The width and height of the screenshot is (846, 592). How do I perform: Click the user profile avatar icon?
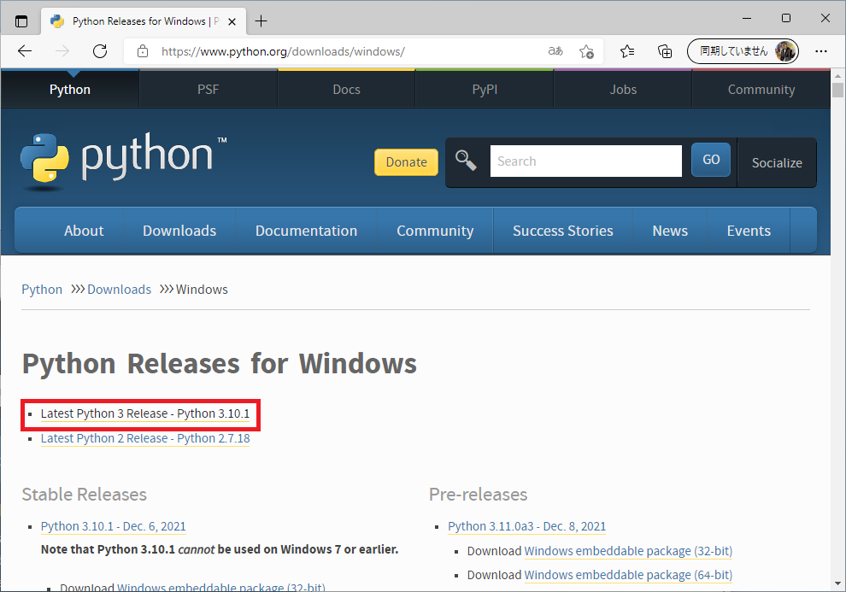(784, 51)
